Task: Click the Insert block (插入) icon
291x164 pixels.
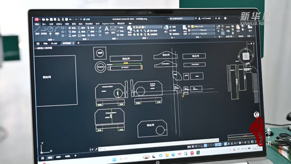Action: tap(166, 29)
